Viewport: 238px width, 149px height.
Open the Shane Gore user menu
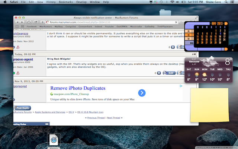tap(213, 2)
